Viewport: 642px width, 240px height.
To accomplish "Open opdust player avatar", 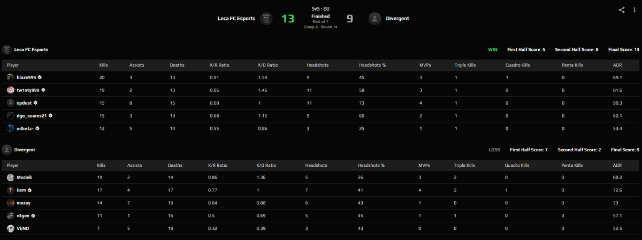I will coord(11,103).
